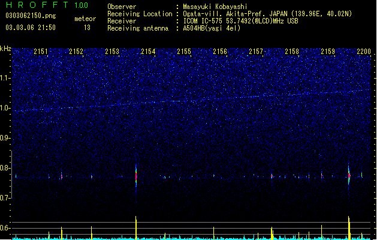Click the filename 0303062150.png
Viewport: 377px width, 240px height.
tap(31, 16)
